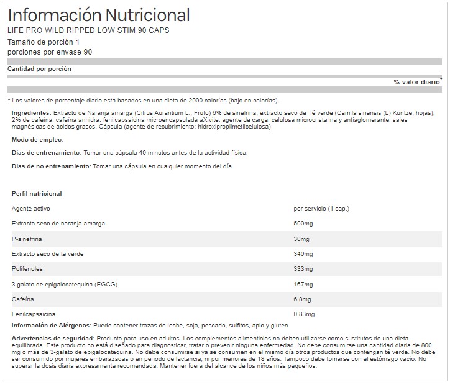Click the "Días de no entrenamiento:" label
Screen dimensions: 455x387
pos(51,166)
